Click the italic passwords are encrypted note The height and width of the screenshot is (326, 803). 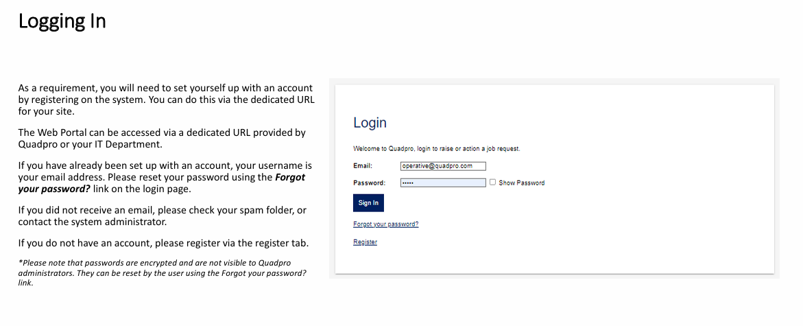pyautogui.click(x=163, y=272)
